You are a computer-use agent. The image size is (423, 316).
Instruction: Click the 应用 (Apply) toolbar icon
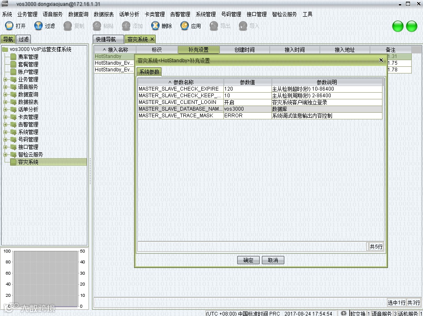point(185,25)
